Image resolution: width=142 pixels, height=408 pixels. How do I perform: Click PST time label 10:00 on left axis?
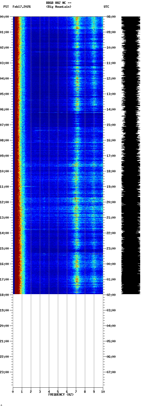click(x=5, y=171)
